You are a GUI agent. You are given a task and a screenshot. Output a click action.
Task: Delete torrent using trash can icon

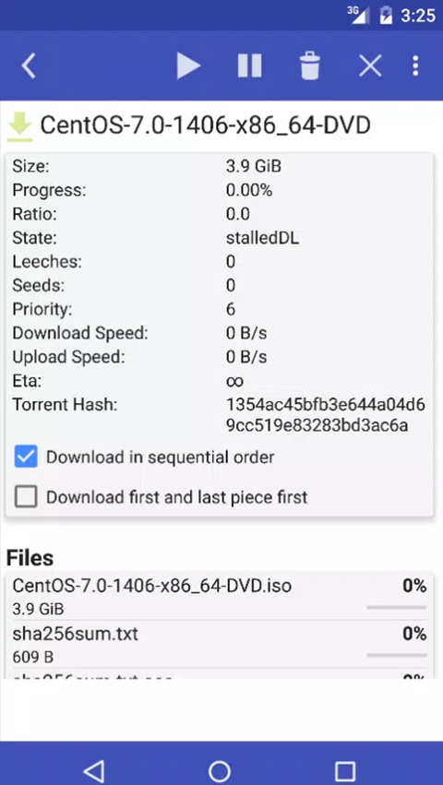[310, 65]
